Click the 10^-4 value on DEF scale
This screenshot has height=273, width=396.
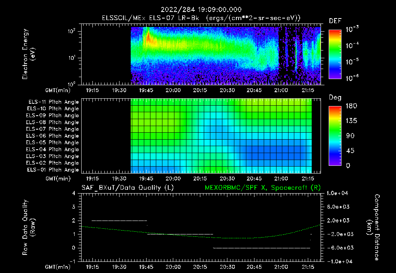352,45
